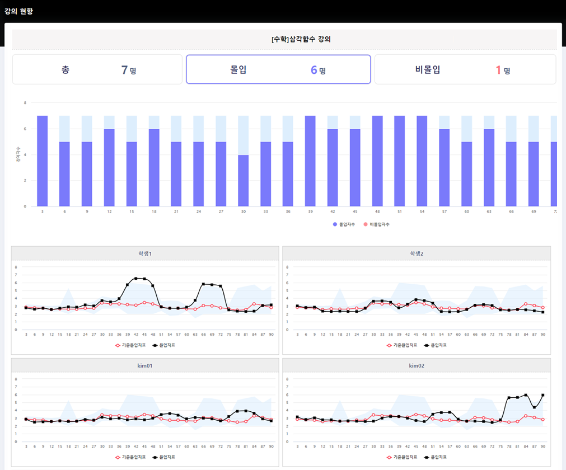Viewport: 566px width, 470px height.
Task: Open the 학생2 panel header
Action: [417, 253]
